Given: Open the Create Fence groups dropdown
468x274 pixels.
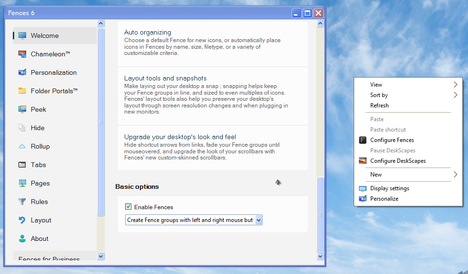Looking at the screenshot, I should coord(258,220).
